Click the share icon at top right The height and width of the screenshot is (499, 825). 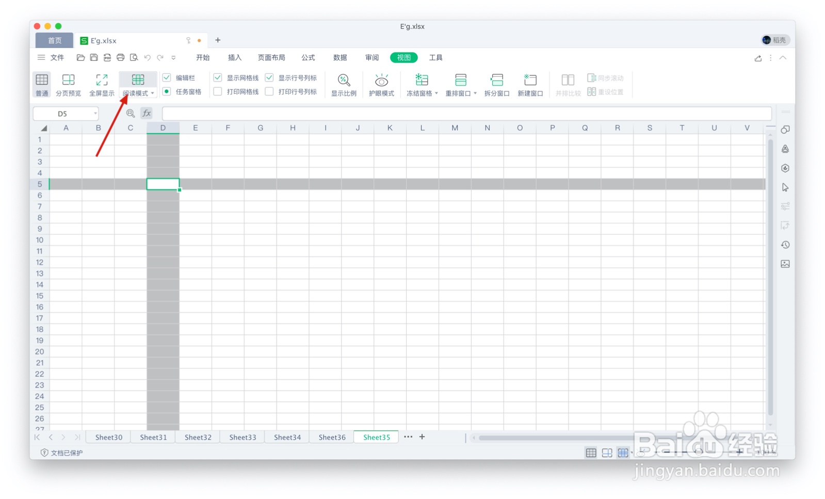pos(758,58)
